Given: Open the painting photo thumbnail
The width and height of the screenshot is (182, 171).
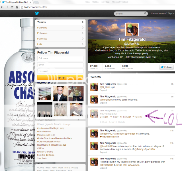Looking at the screenshot, I should pos(45,94).
